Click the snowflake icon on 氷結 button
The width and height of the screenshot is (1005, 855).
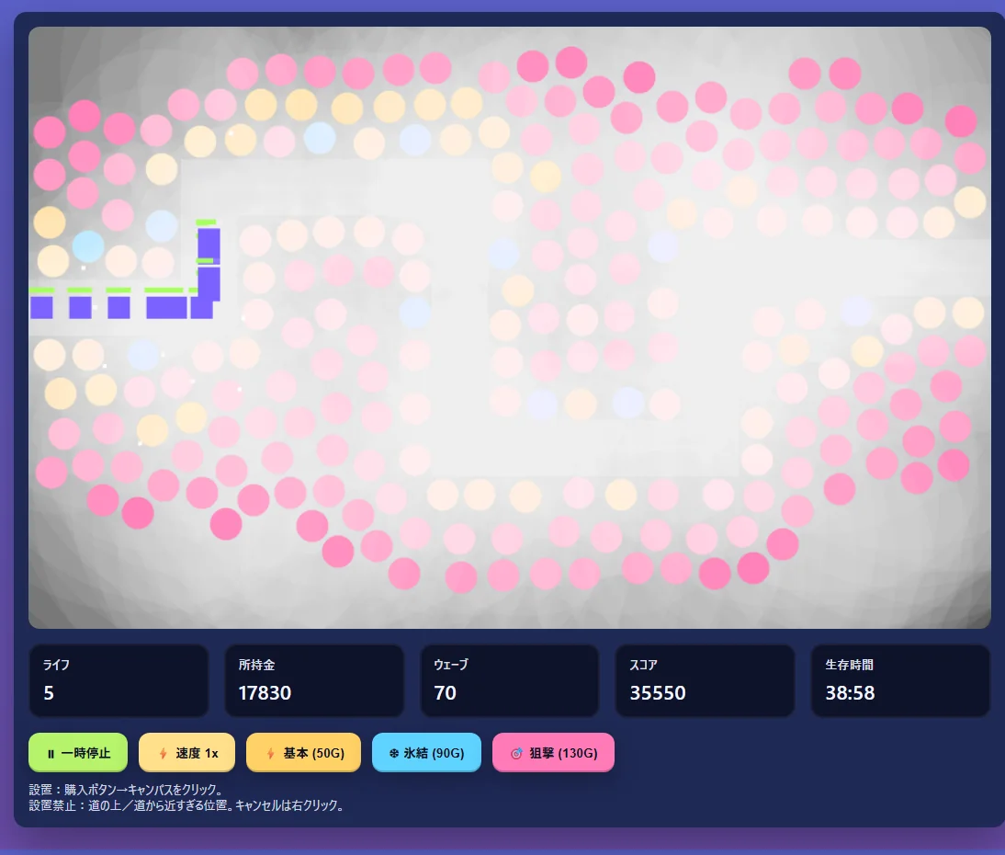pyautogui.click(x=394, y=754)
